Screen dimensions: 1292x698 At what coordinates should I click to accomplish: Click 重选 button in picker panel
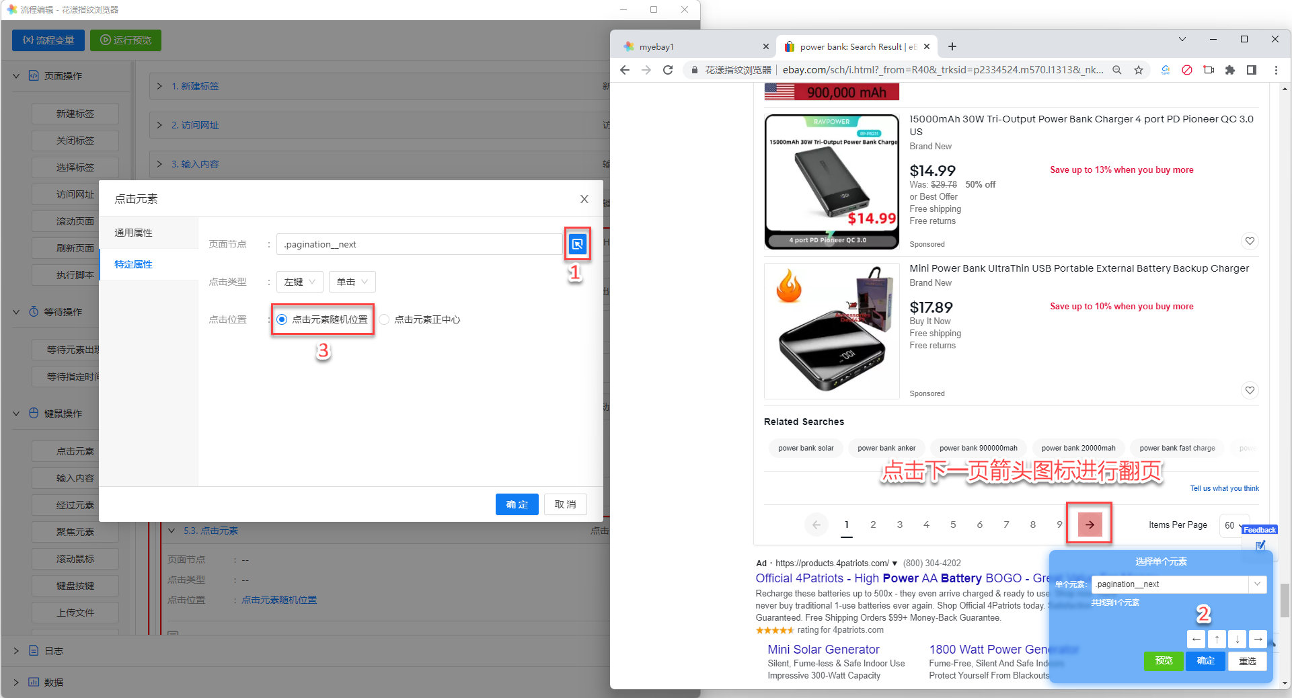coord(1248,661)
